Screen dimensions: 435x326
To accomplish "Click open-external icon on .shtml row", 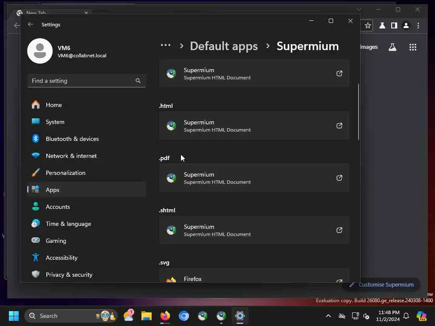I will 339,230.
